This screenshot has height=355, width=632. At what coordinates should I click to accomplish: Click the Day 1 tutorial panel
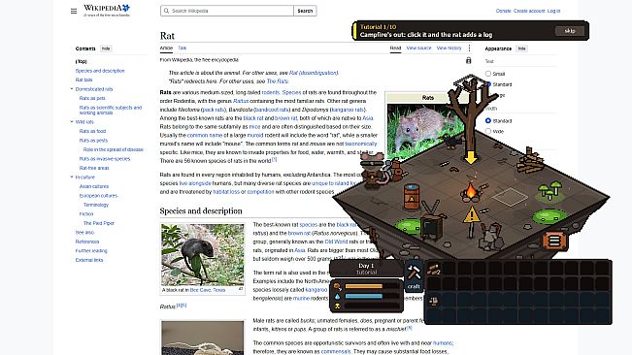366,269
